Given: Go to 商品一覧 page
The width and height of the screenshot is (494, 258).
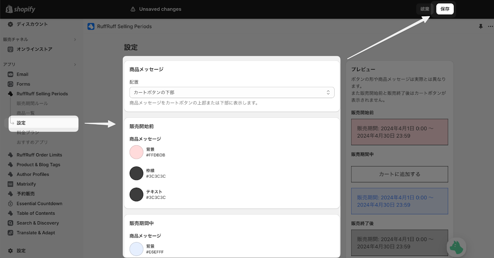Looking at the screenshot, I should (x=26, y=113).
